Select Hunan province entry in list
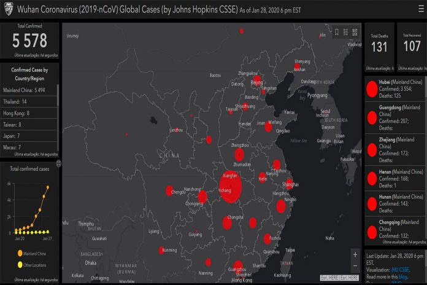This screenshot has height=285, width=427. (x=394, y=203)
